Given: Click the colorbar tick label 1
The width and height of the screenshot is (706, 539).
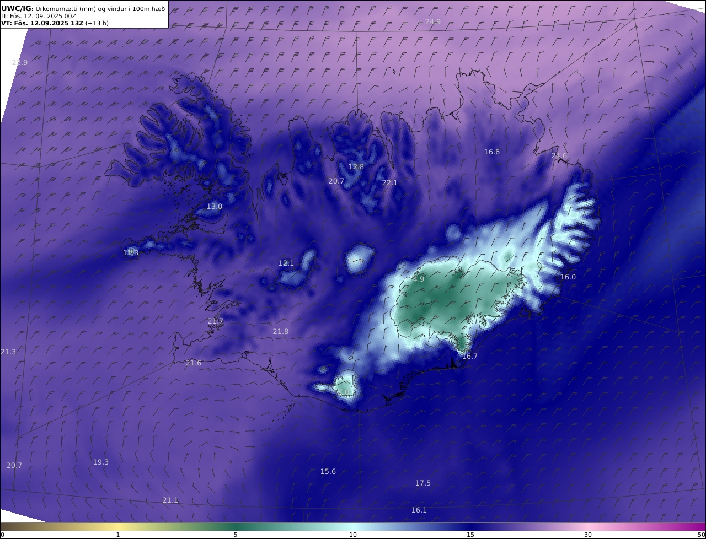Looking at the screenshot, I should click(x=118, y=535).
